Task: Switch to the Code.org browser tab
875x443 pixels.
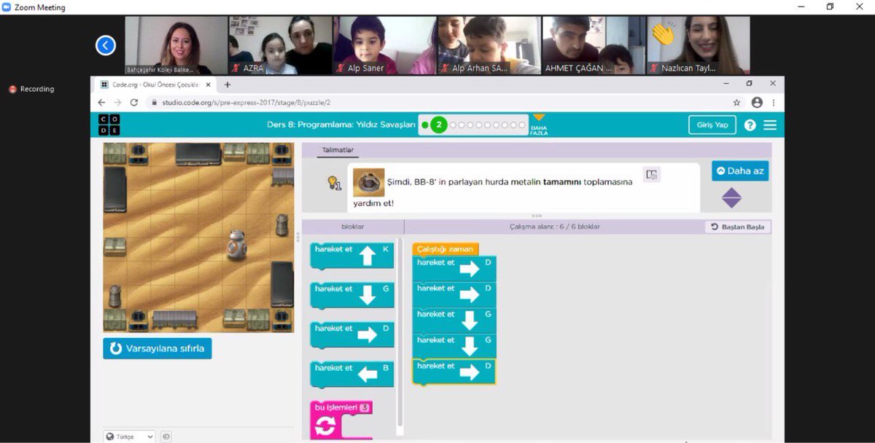Action: [x=155, y=85]
